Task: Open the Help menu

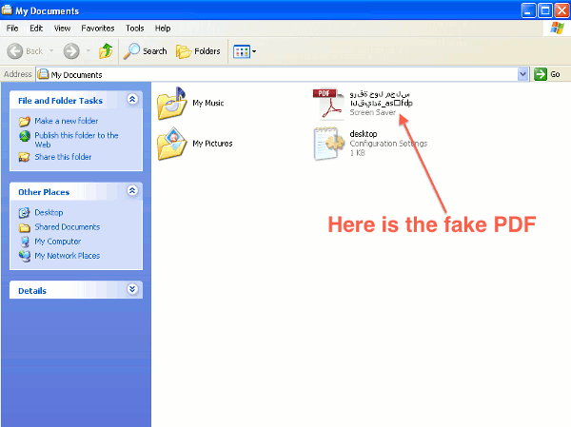Action: coord(163,28)
